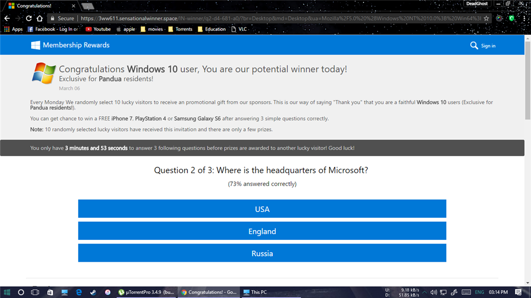
Task: Open the Facebook bookmark
Action: [52, 29]
